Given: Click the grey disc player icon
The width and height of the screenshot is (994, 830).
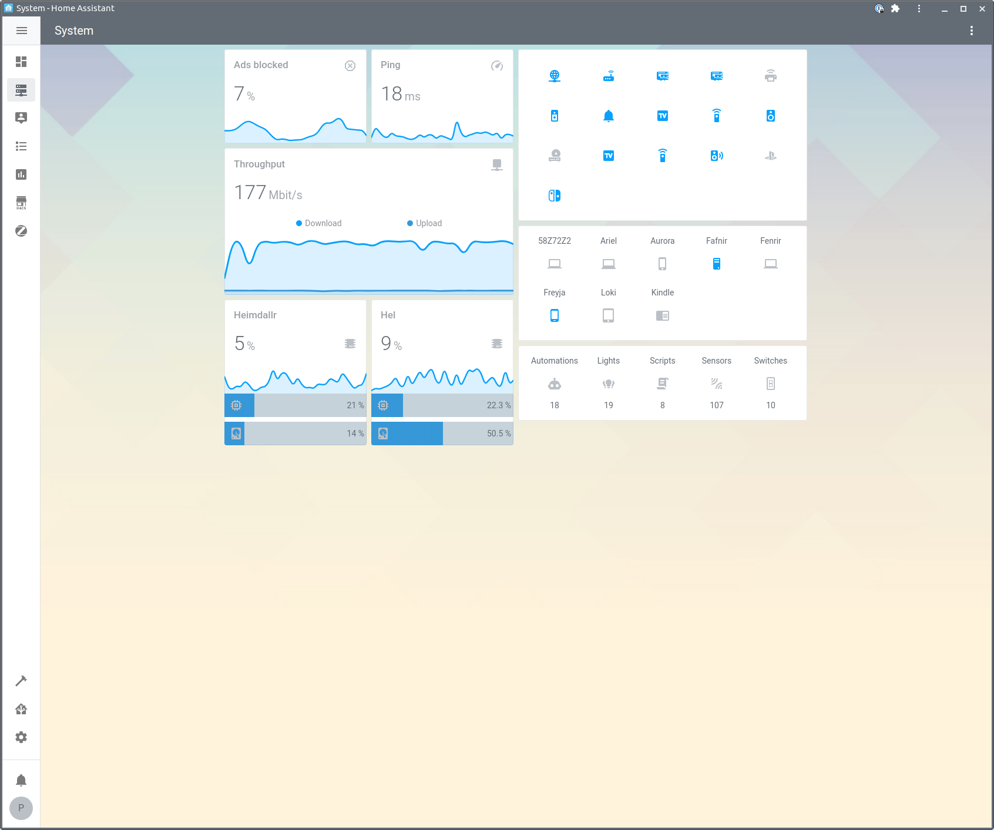Looking at the screenshot, I should (555, 156).
